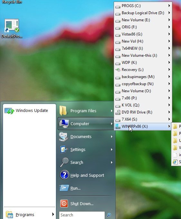Open Settings from the Start menu
The image size is (181, 219).
tap(86, 149)
